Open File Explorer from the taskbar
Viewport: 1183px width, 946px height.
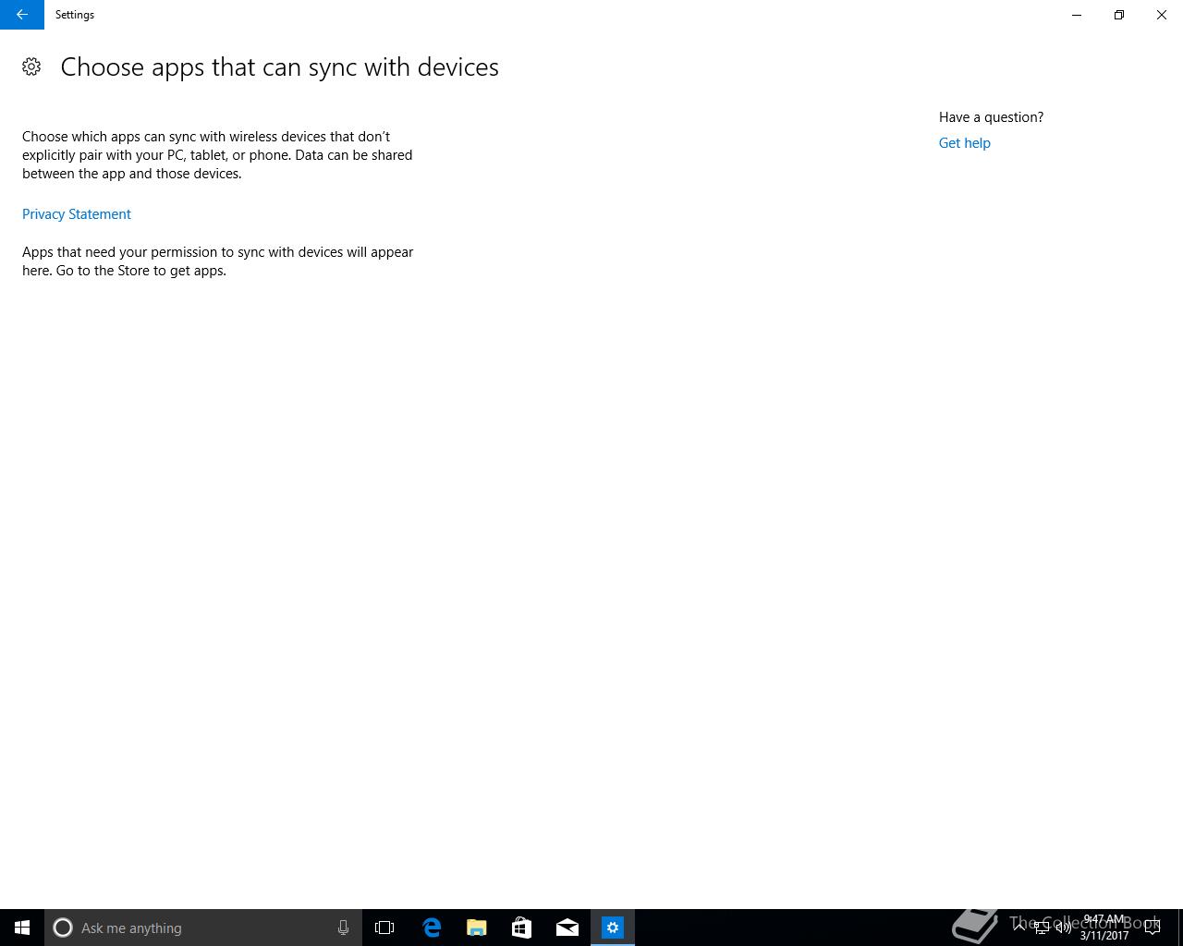pos(477,928)
